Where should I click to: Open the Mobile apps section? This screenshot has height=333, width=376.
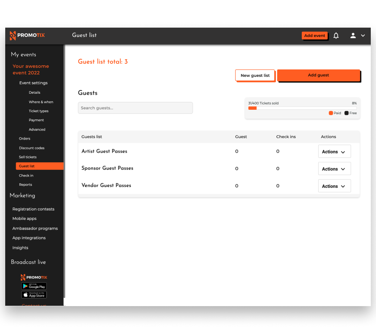pos(24,218)
